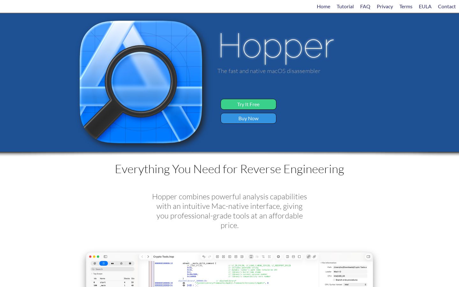
Task: Open the Contact navigation link
Action: click(x=447, y=6)
